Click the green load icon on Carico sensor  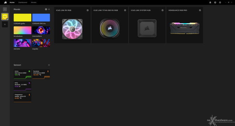[29, 71]
